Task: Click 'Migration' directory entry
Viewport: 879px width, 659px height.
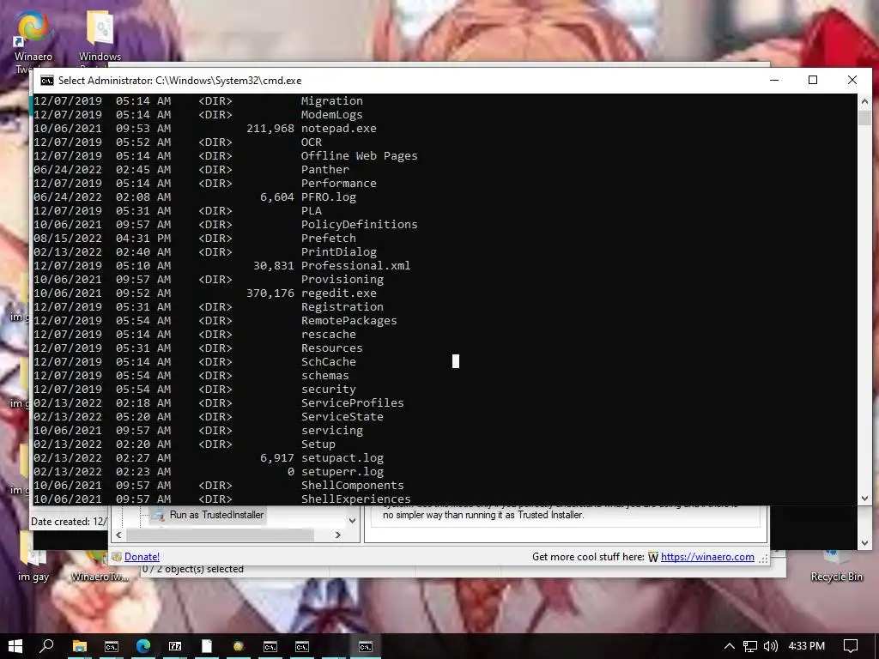Action: (332, 101)
